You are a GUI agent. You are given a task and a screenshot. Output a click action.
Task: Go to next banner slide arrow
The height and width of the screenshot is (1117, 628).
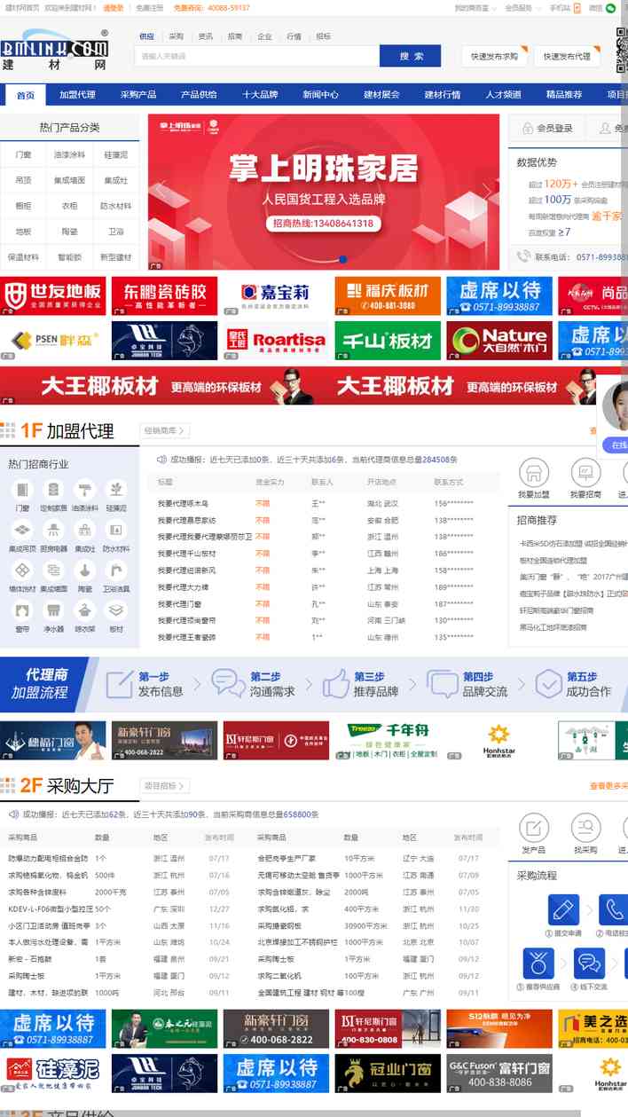point(487,191)
